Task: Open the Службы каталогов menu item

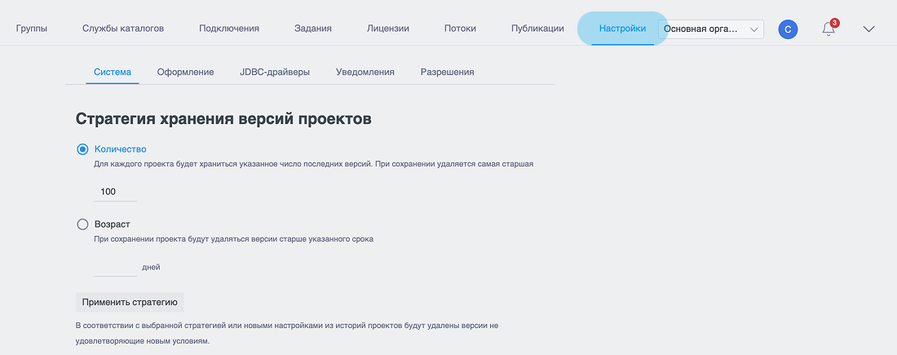Action: click(123, 28)
